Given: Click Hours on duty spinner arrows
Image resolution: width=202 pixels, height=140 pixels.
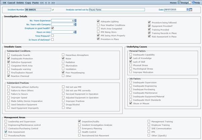Looking at the screenshot, I should tap(75, 32).
